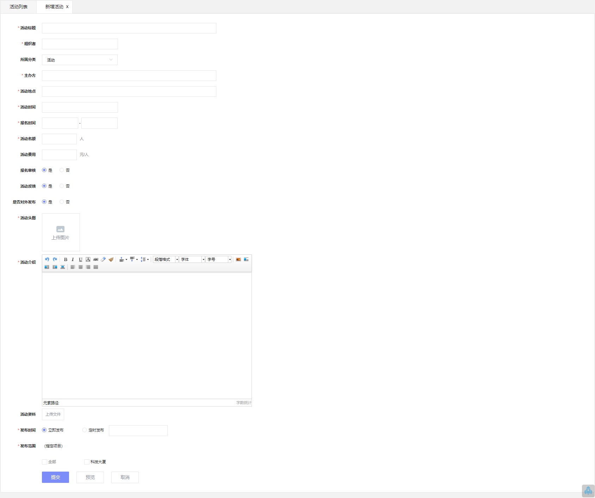This screenshot has height=498, width=595.
Task: Close the 新增活动 tab
Action: 67,7
